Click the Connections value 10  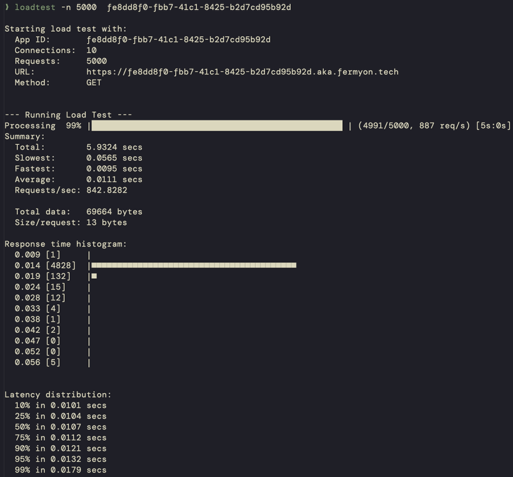[x=91, y=50]
